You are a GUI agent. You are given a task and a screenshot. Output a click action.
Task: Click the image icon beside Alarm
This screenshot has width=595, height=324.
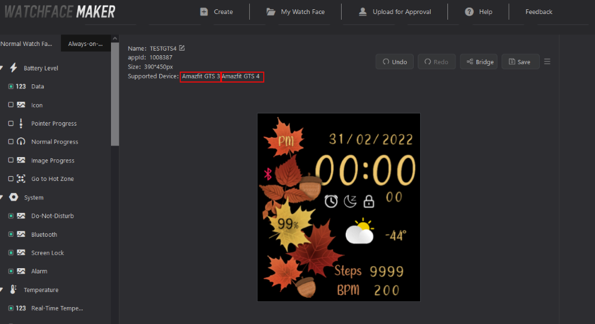(x=21, y=271)
